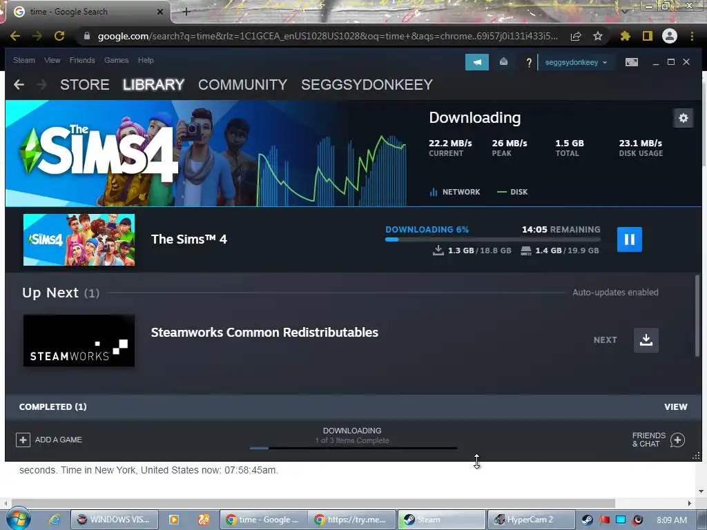Open the View menu
Image resolution: width=707 pixels, height=530 pixels.
(x=52, y=60)
